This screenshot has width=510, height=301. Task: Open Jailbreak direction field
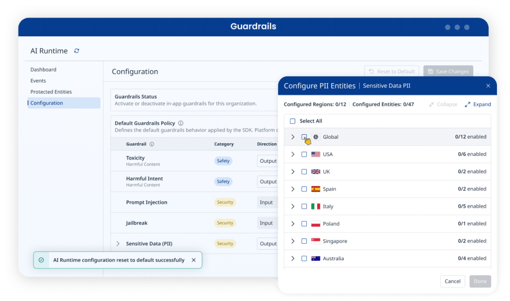[267, 223]
